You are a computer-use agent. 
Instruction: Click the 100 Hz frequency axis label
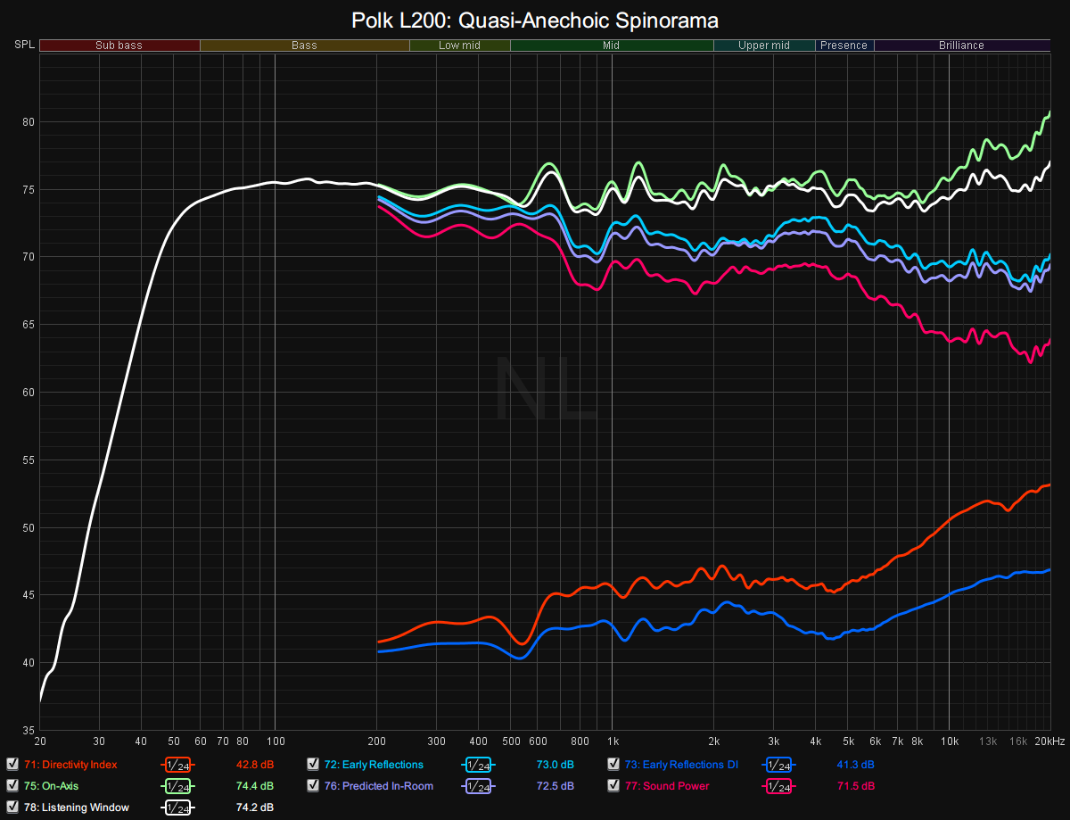pyautogui.click(x=276, y=741)
